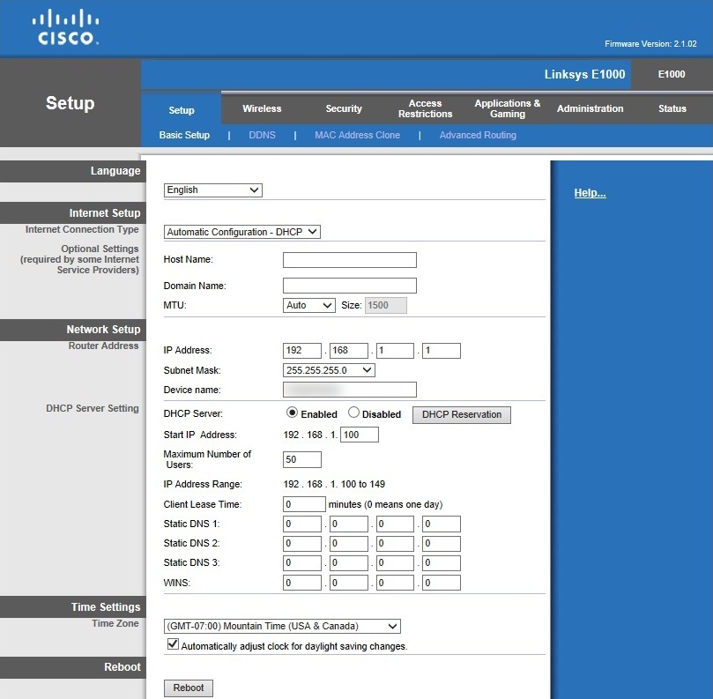Go to MAC Address Clone settings

pos(357,135)
